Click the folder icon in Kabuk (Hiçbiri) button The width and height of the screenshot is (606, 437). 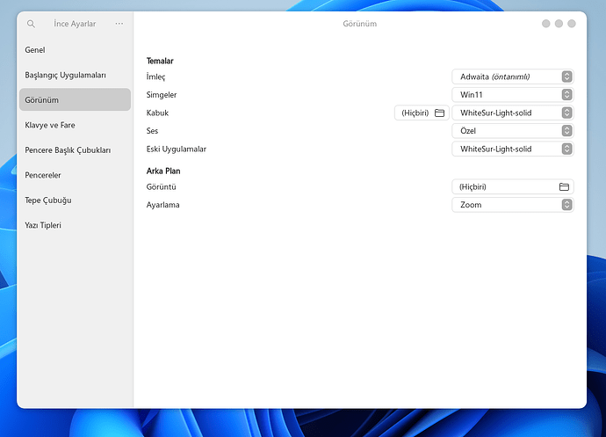[x=439, y=113]
